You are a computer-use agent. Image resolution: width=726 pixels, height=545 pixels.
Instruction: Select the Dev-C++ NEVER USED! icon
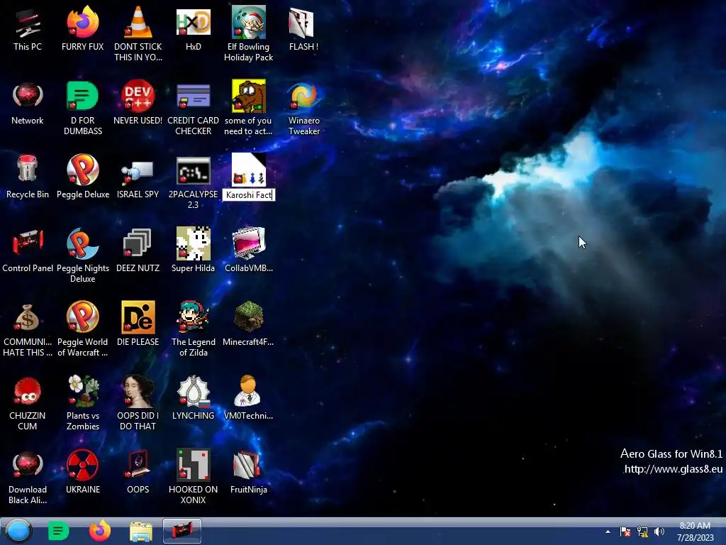pos(138,103)
